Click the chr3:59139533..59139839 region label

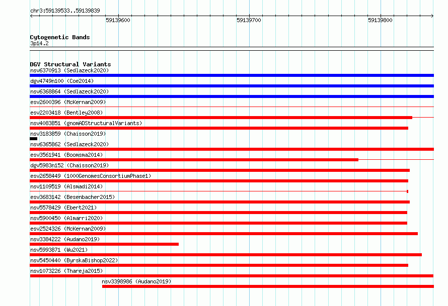65,11
